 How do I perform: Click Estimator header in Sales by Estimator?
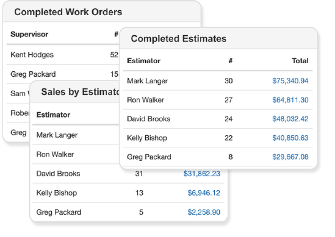click(x=53, y=114)
